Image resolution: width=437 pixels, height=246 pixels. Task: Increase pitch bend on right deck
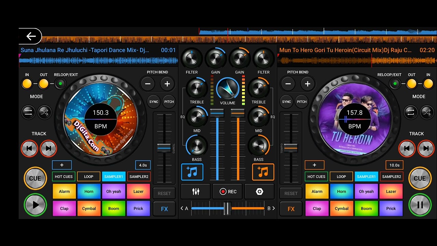click(x=308, y=84)
